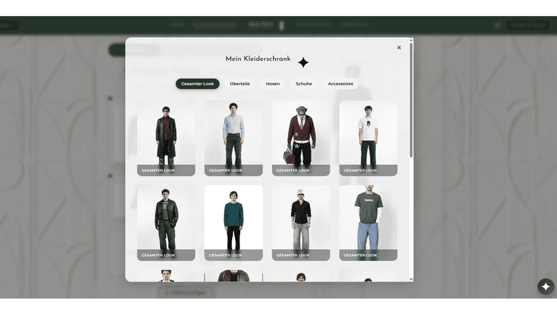Pick the green tee blue jeans outfit
The image size is (557, 314).
point(369,223)
